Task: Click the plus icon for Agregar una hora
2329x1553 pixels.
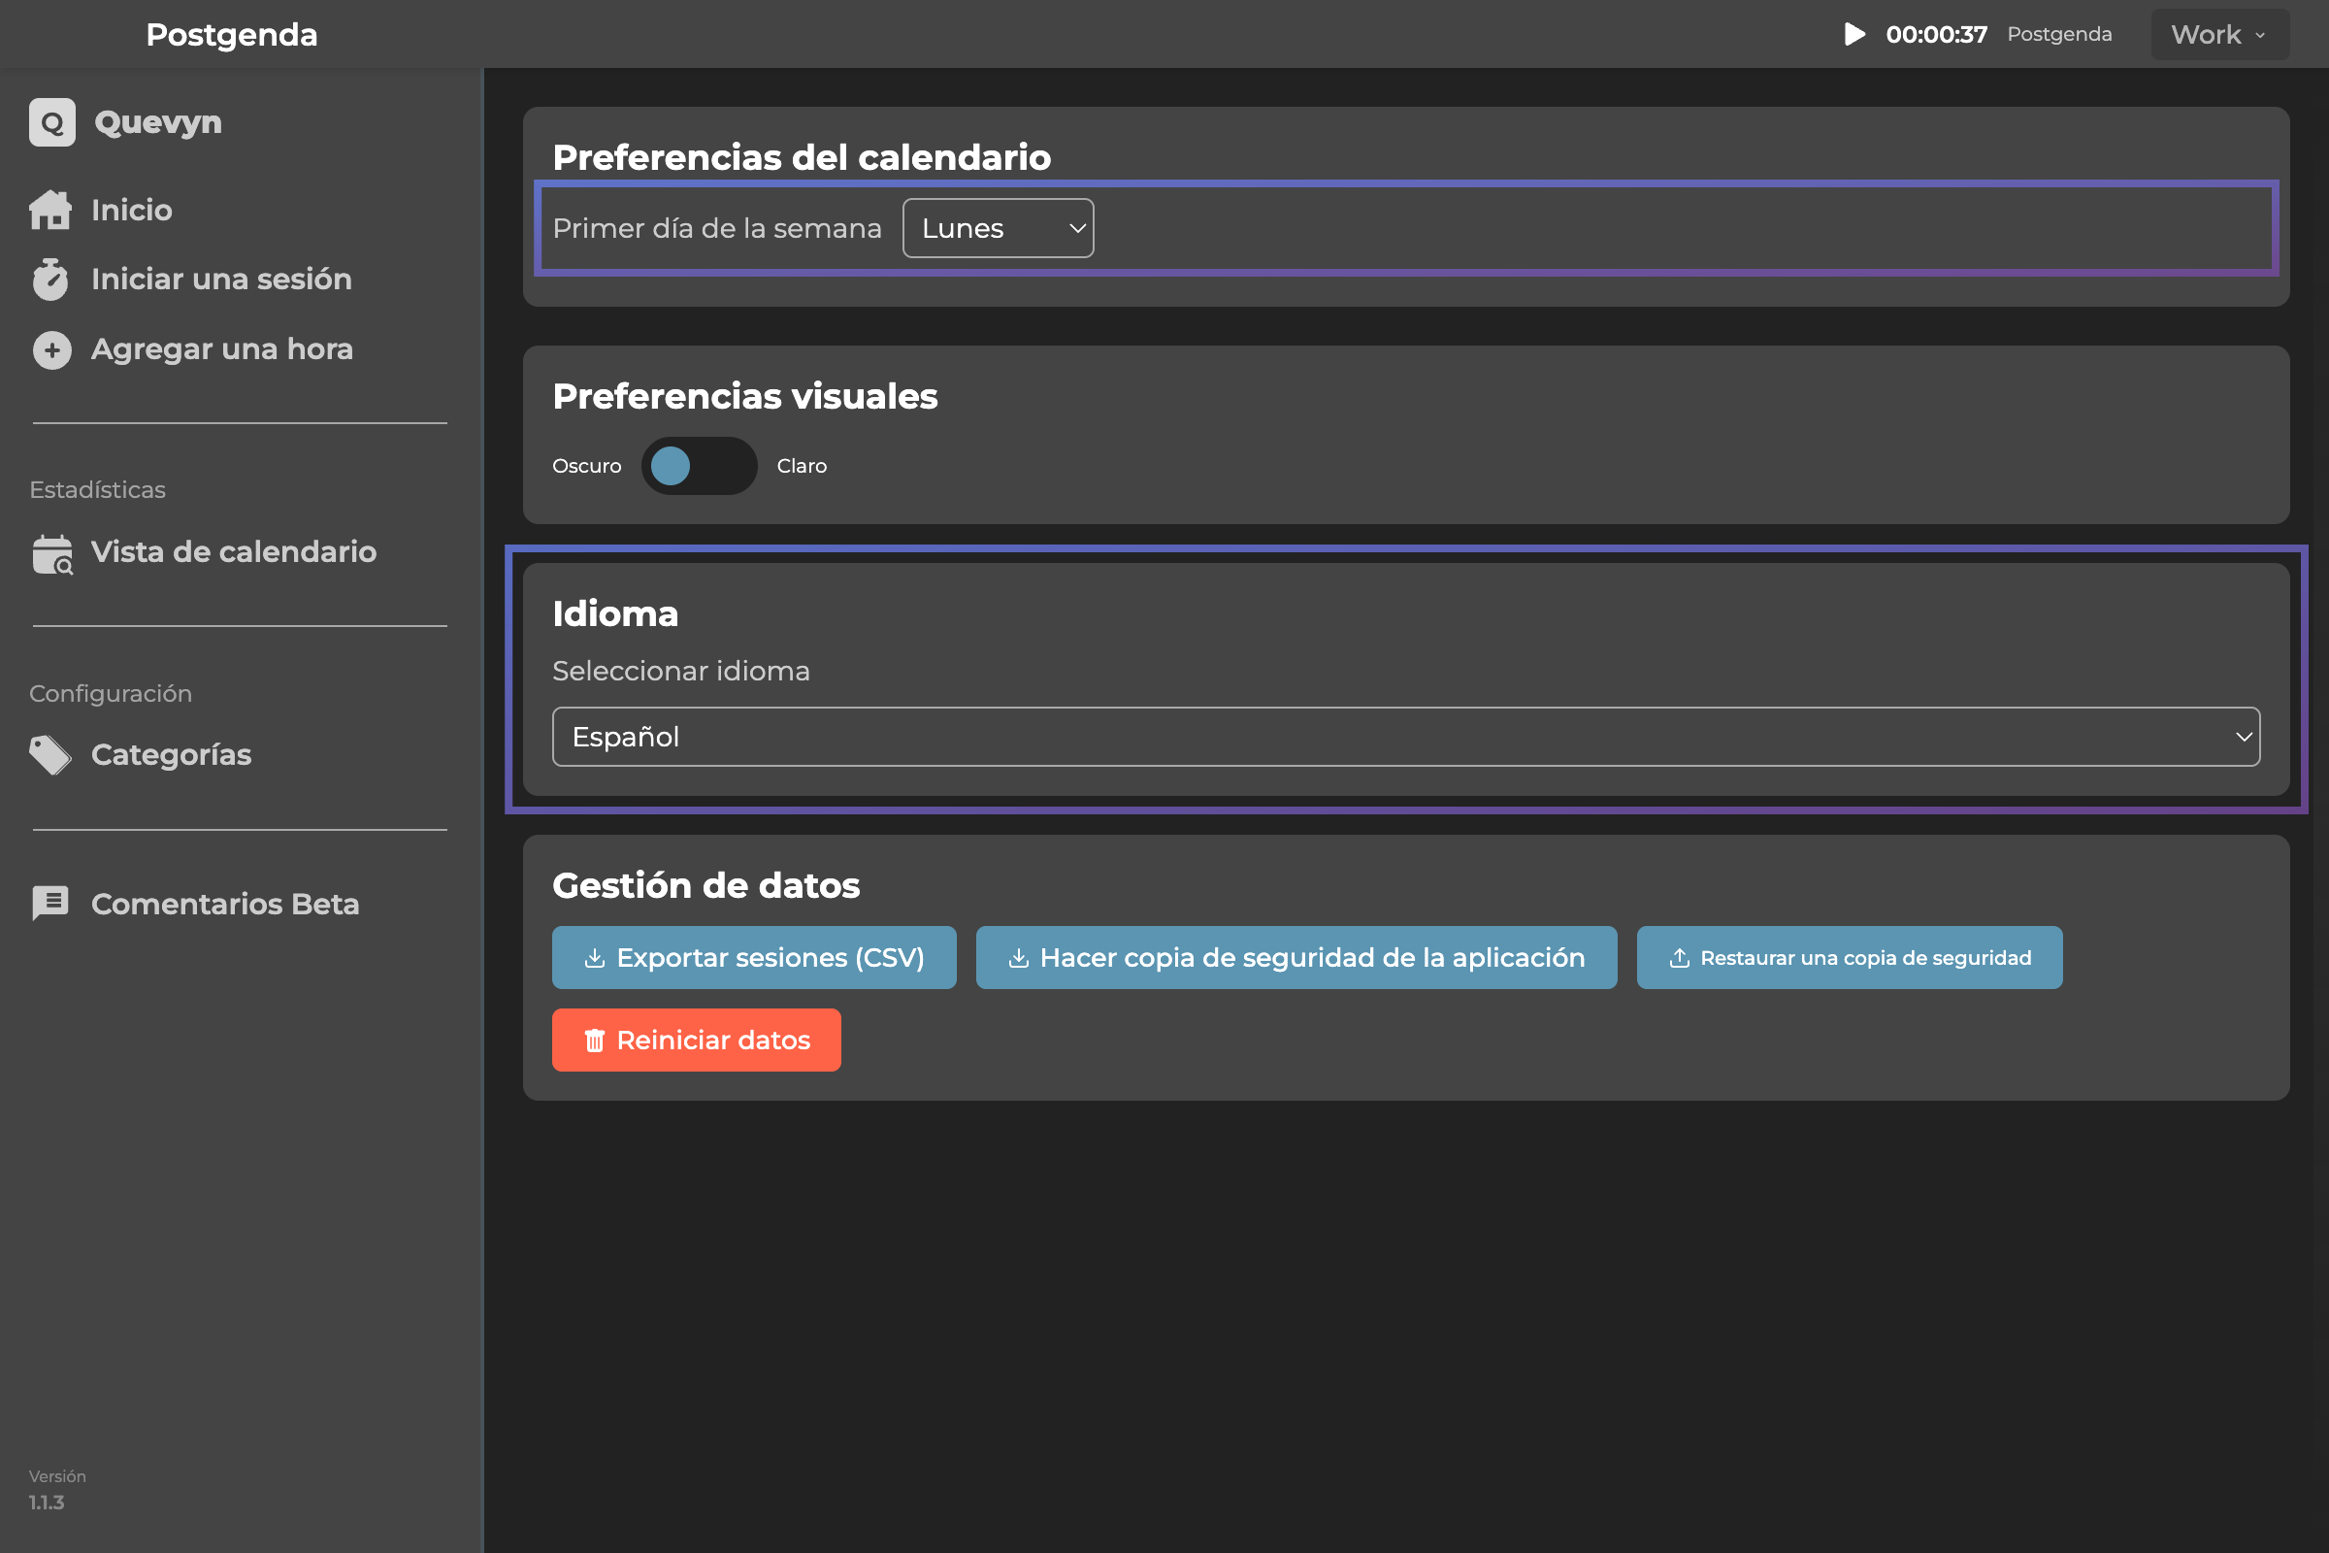Action: point(51,349)
